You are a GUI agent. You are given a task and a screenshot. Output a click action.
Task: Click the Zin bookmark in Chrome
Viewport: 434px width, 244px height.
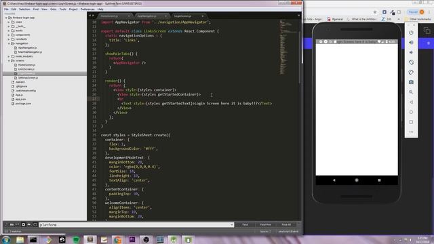[x=387, y=19]
